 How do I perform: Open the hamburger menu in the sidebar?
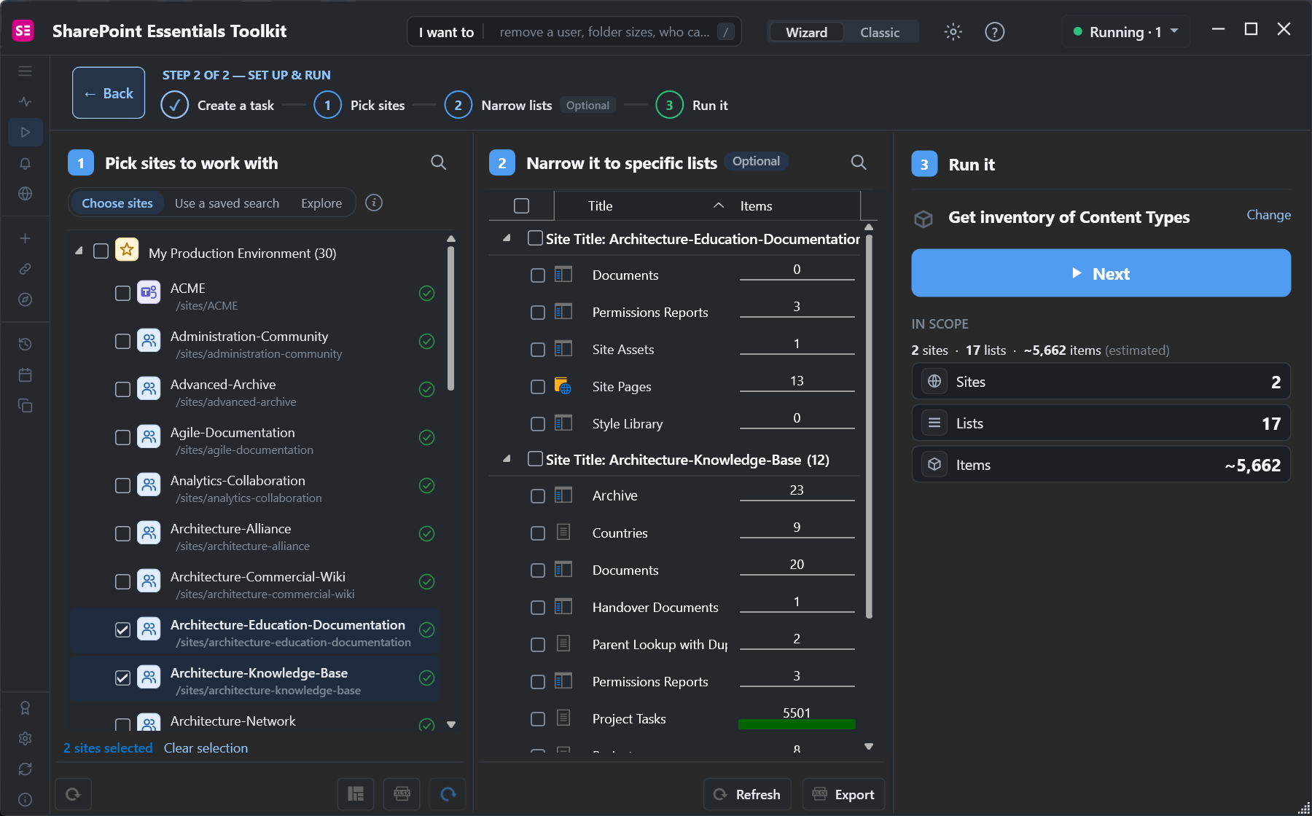click(25, 71)
